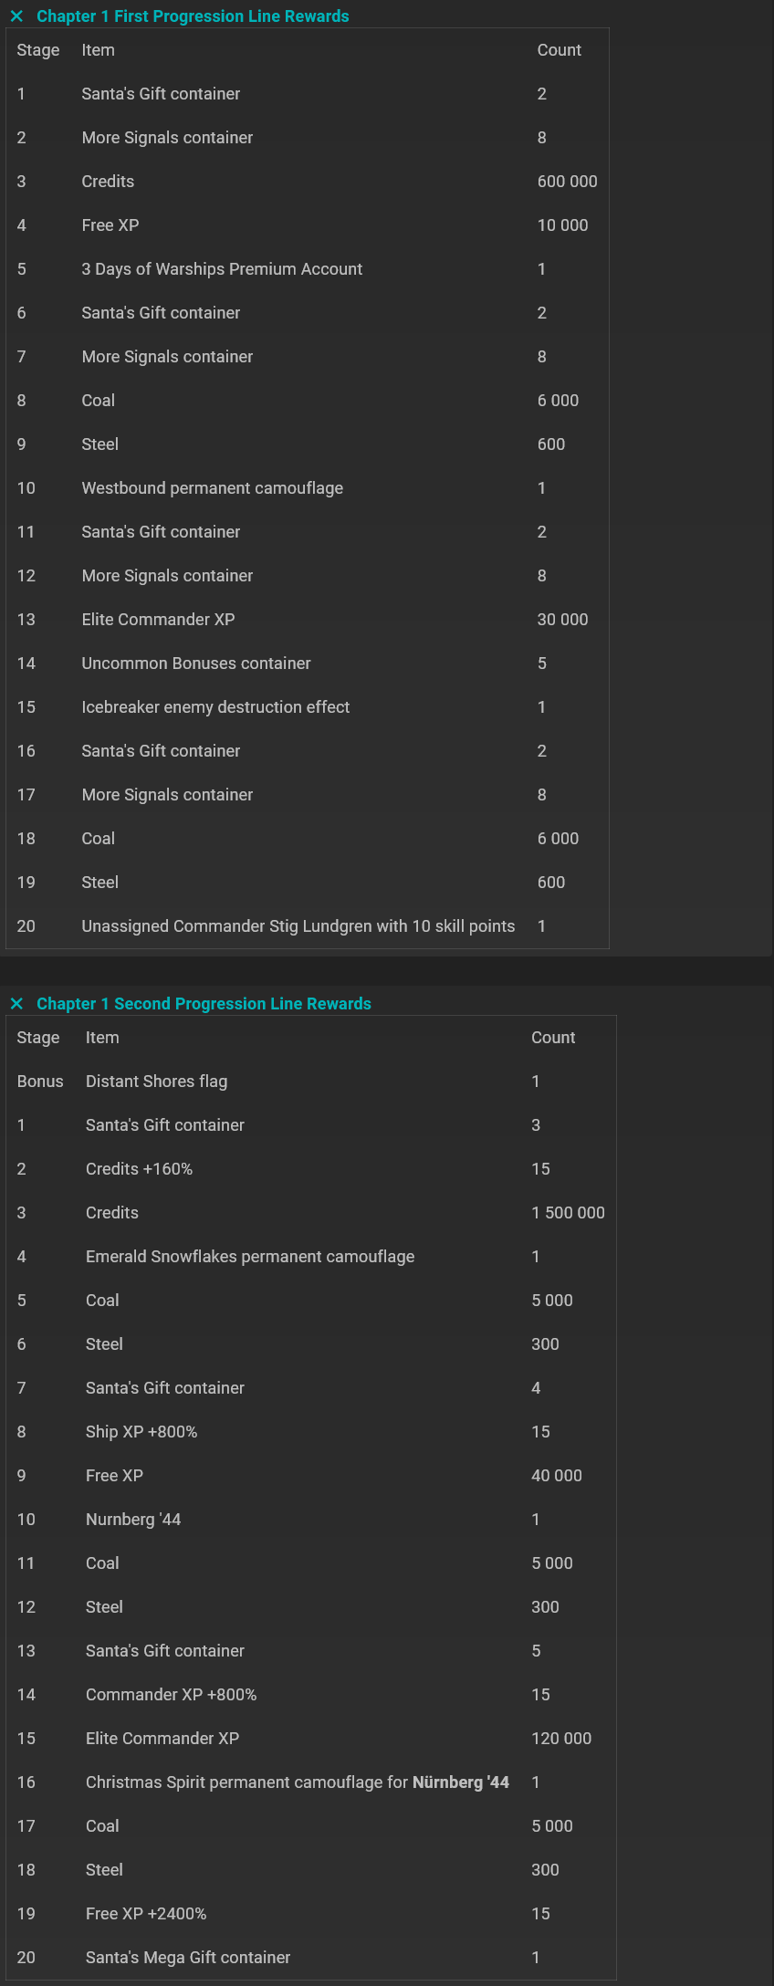Click the Stage column header in second table

click(37, 1037)
